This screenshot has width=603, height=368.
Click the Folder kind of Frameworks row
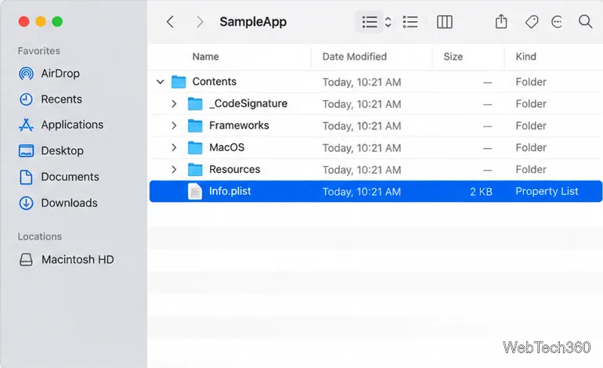[531, 126]
